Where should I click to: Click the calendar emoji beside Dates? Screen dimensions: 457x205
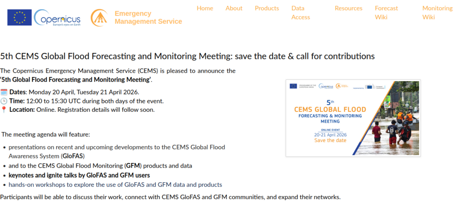coord(4,92)
